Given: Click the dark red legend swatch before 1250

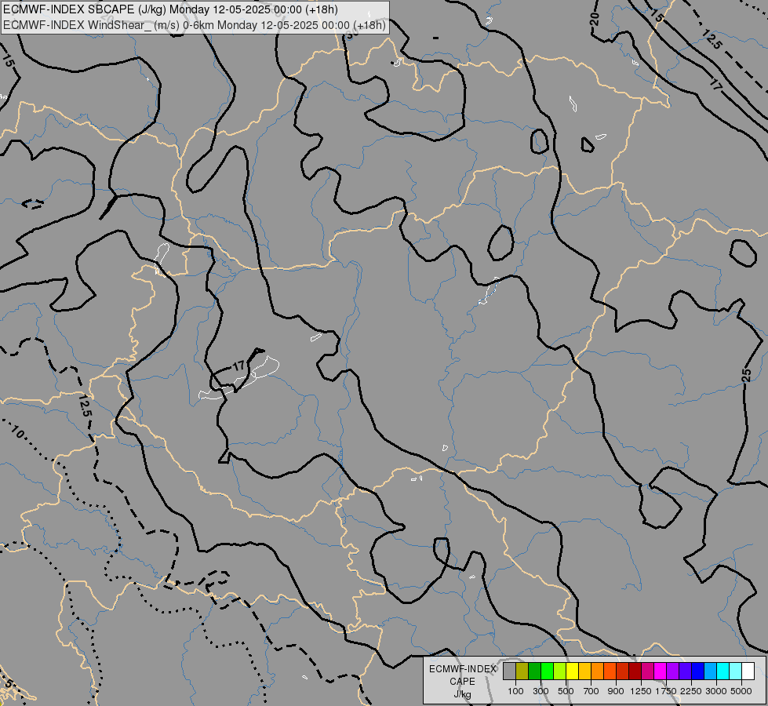Looking at the screenshot, I should [635, 671].
